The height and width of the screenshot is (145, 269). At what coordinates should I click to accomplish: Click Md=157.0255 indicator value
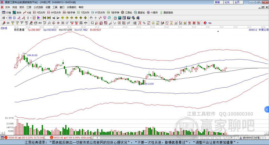tap(65, 30)
